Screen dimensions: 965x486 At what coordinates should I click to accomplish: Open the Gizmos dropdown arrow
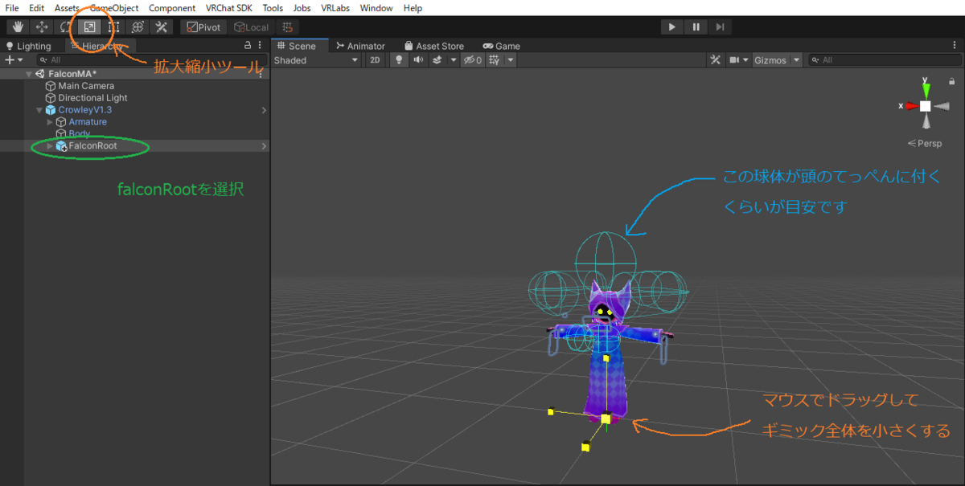click(796, 60)
